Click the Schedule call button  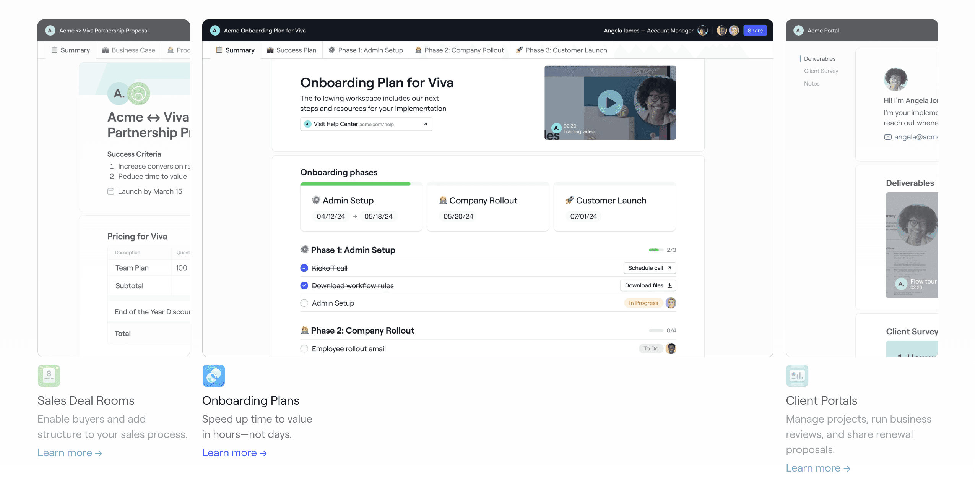[x=649, y=268]
